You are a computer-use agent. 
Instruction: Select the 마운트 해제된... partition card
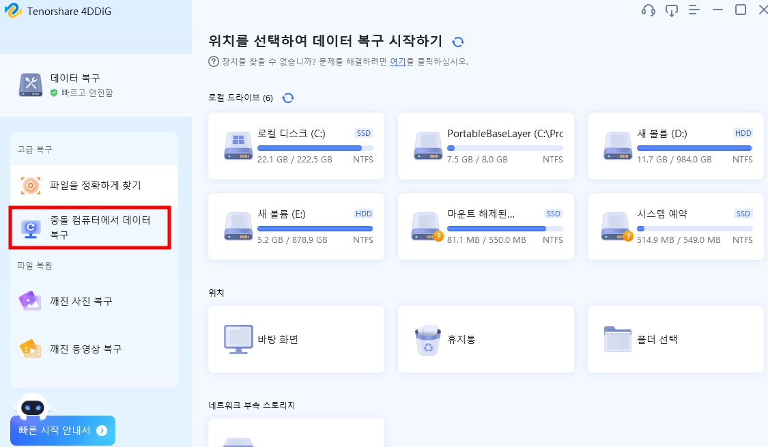486,227
